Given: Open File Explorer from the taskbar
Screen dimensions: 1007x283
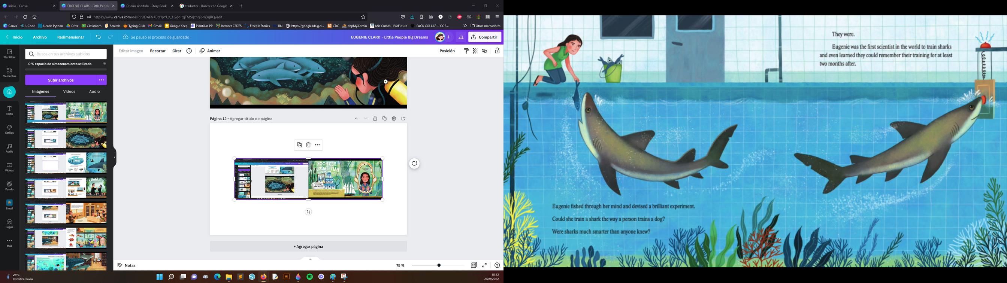Looking at the screenshot, I should click(229, 277).
